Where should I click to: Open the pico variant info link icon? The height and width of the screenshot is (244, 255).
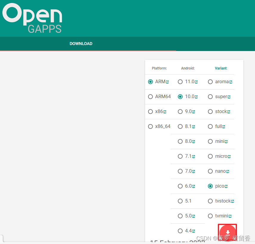click(226, 186)
